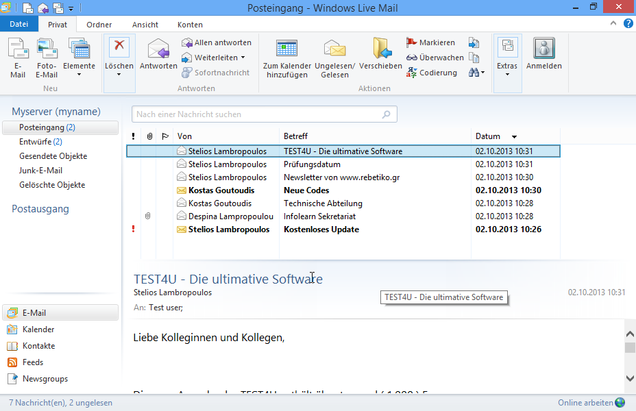Click Allen antworten
Viewport: 636px width, 411px height.
point(217,42)
